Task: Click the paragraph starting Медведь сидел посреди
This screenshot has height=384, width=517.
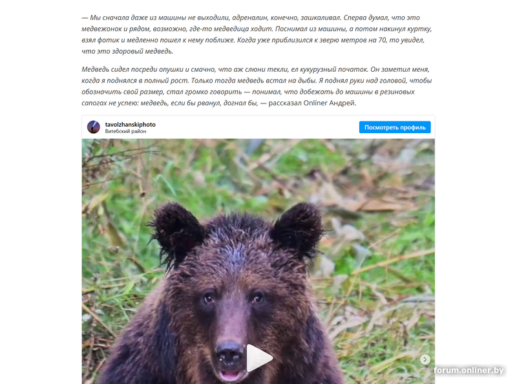Action: 257,86
